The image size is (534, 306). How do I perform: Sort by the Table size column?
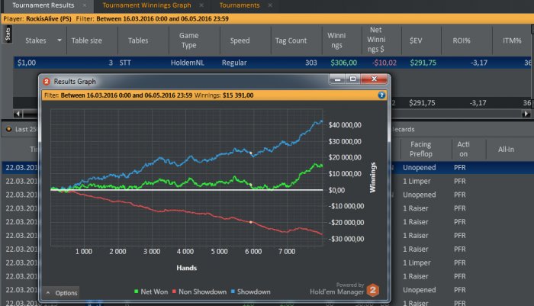pos(86,40)
